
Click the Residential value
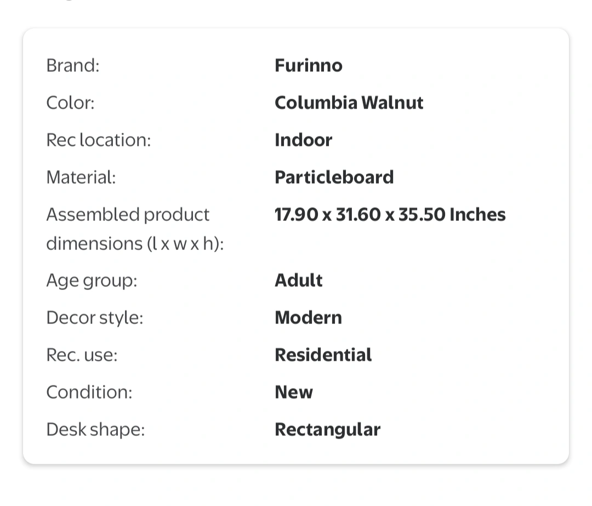point(323,355)
